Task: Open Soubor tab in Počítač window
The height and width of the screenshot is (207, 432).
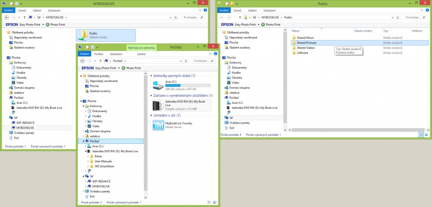Action: coord(84,54)
